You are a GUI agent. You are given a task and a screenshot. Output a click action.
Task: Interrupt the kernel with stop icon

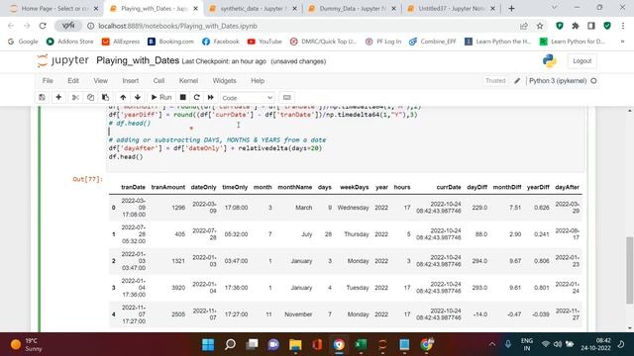182,97
